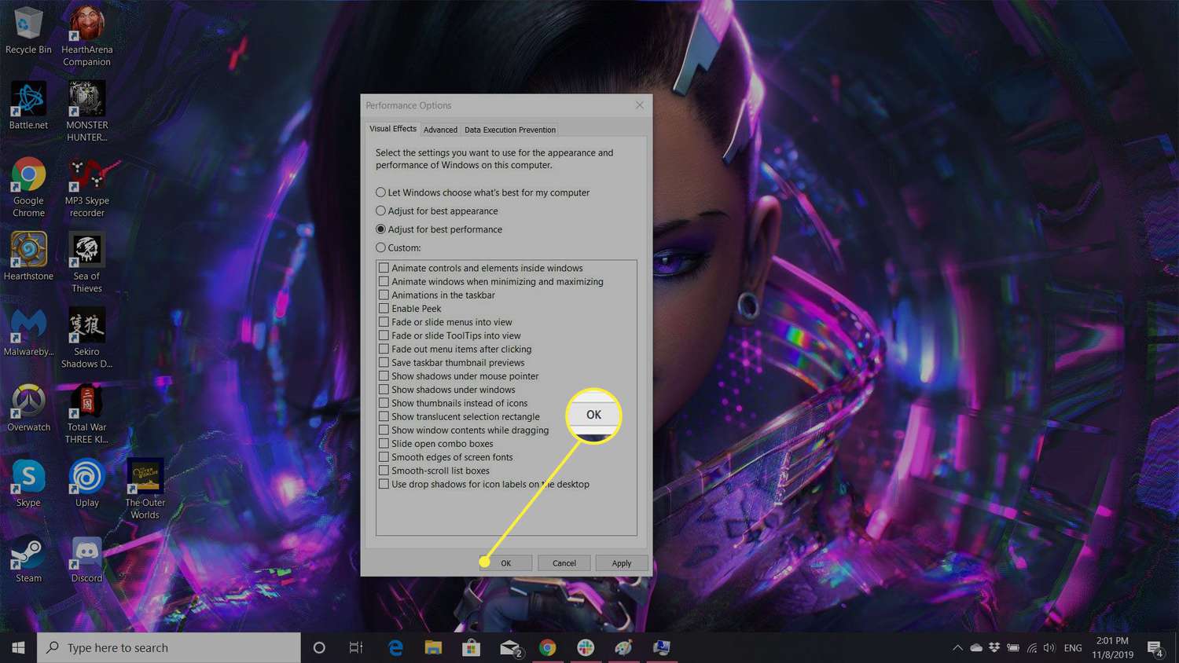Open File Explorer from the taskbar

[x=433, y=647]
